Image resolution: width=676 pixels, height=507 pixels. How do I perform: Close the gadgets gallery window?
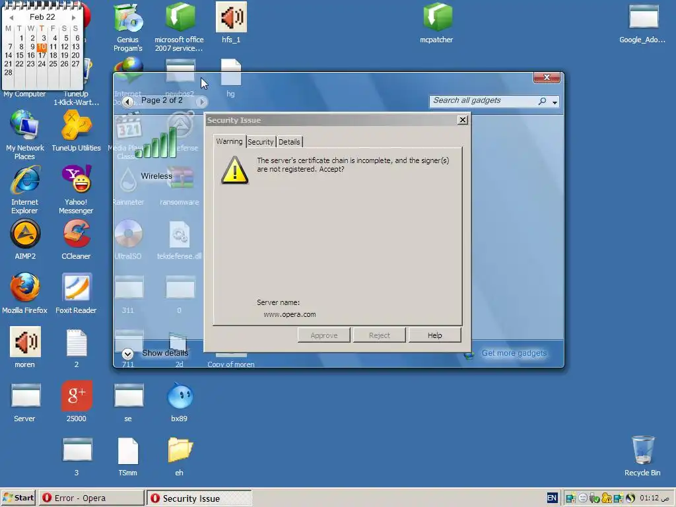pyautogui.click(x=547, y=77)
